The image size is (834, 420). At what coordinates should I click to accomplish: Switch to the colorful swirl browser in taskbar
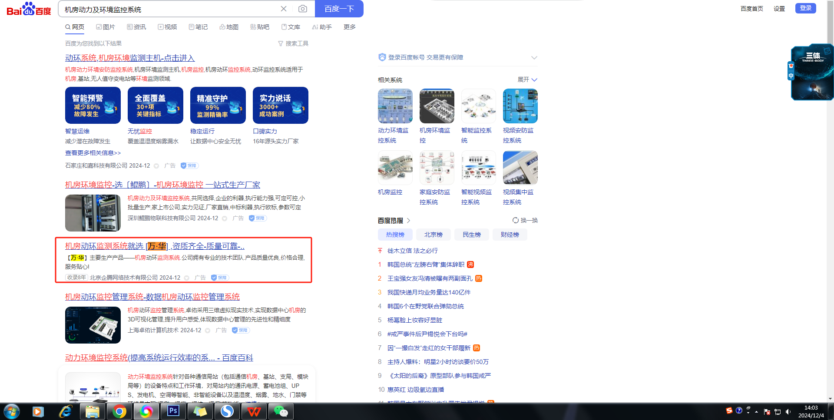146,411
